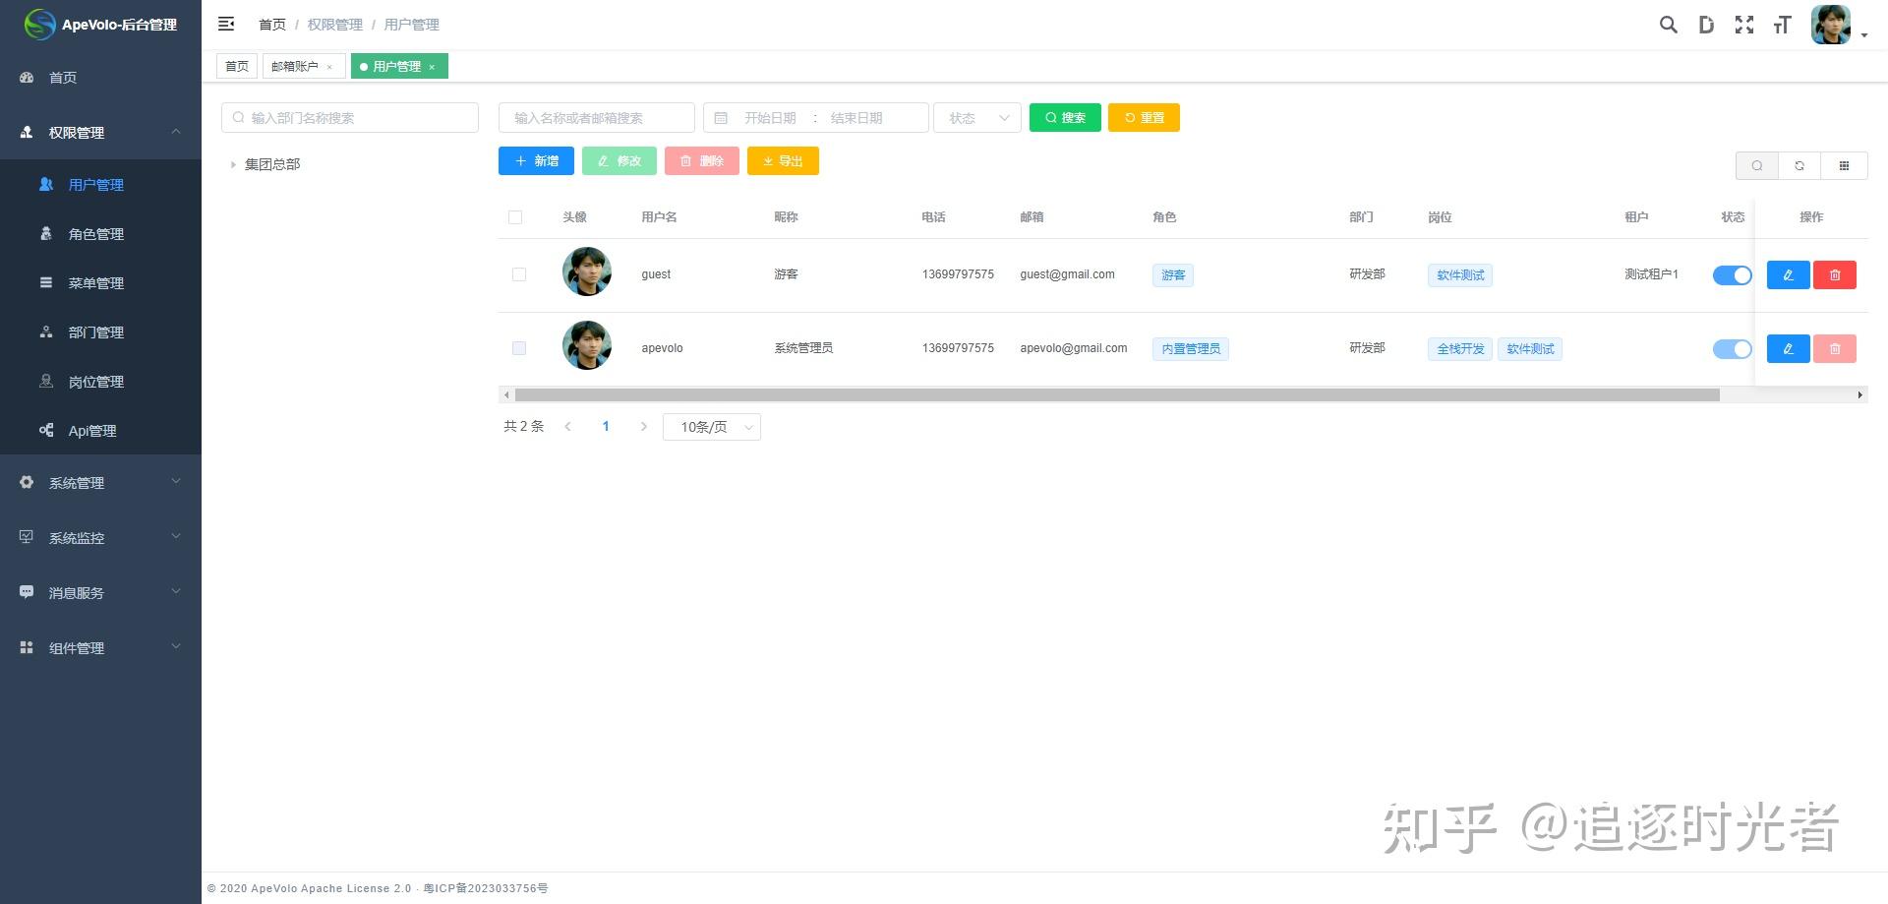1888x904 pixels.
Task: Switch to the 邮箱账户 tab
Action: [x=295, y=66]
